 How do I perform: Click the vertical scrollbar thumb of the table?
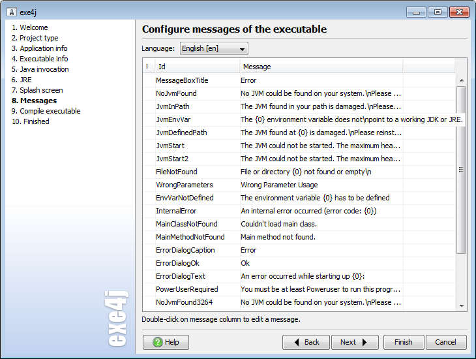[x=462, y=170]
